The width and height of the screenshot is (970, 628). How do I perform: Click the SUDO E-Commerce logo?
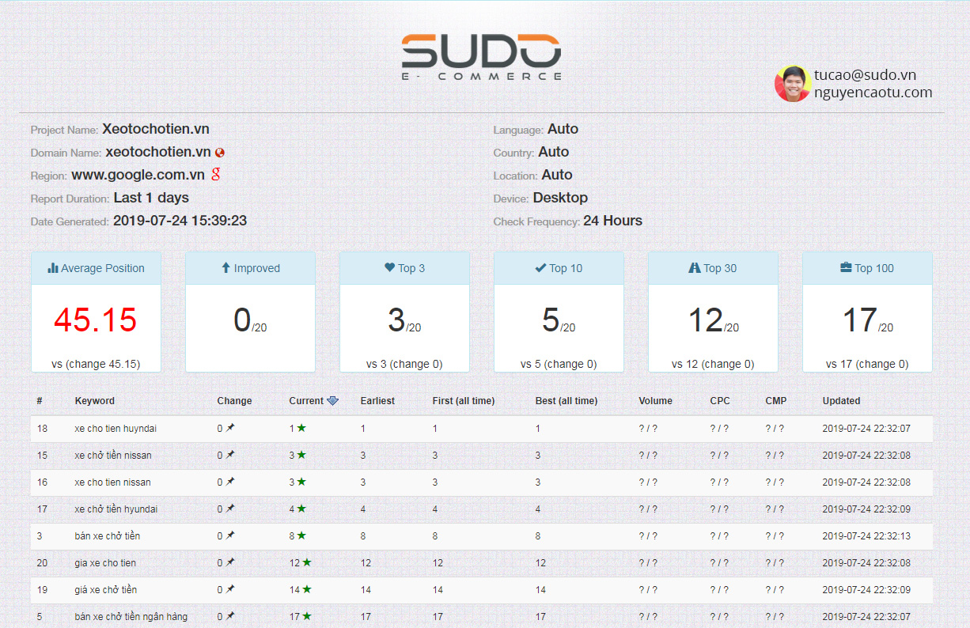pos(481,57)
